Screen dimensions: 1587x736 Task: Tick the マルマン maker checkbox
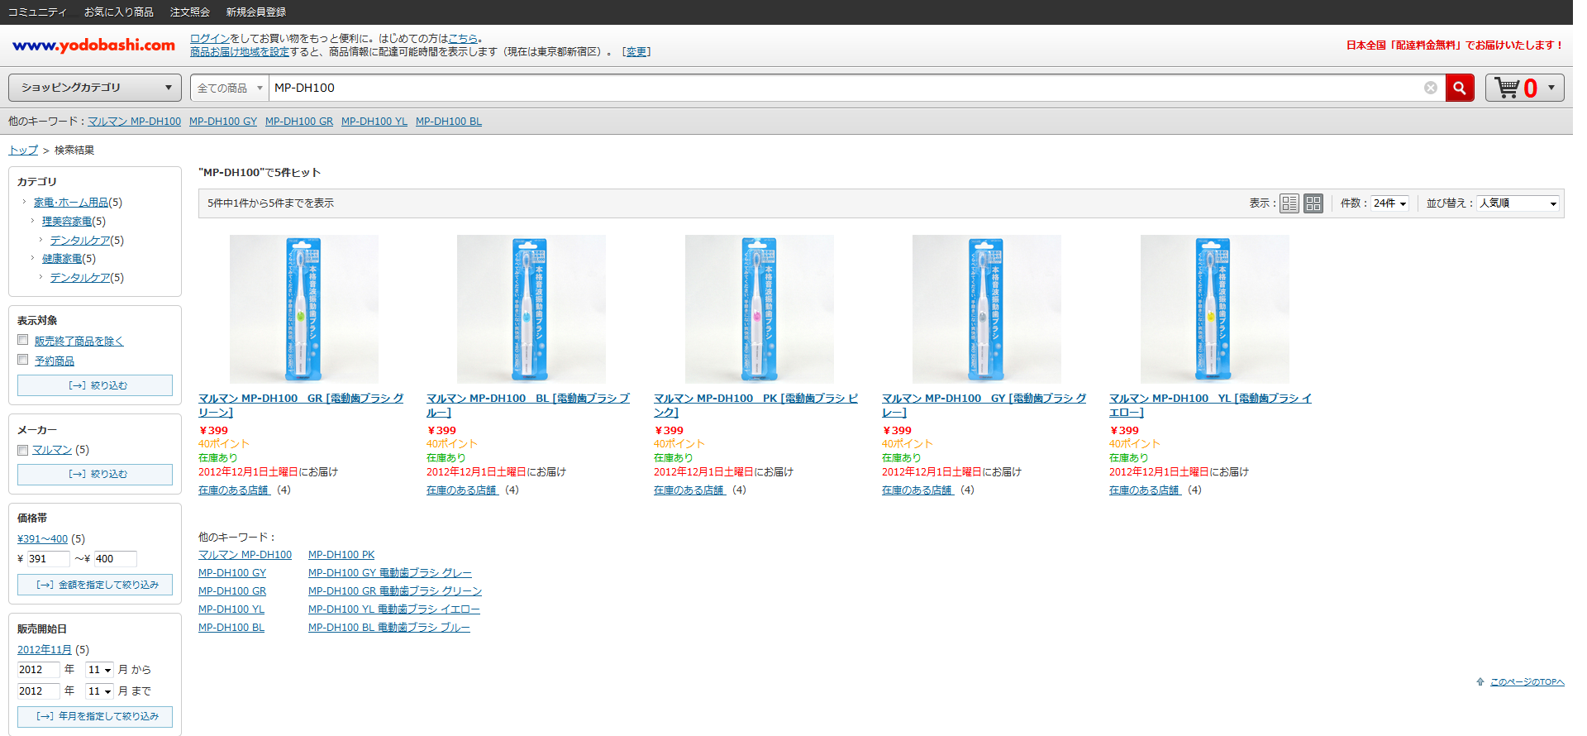[x=23, y=450]
